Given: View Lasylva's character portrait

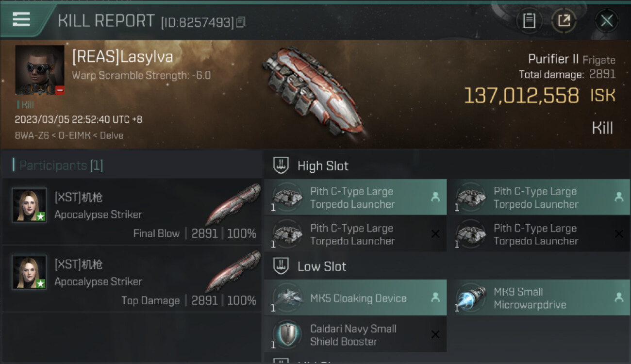Looking at the screenshot, I should [x=40, y=70].
